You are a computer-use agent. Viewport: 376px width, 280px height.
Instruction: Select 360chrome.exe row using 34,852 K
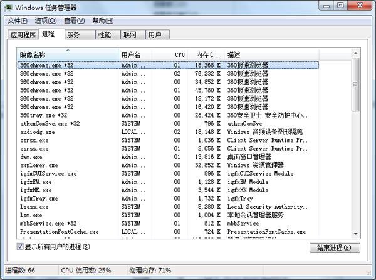[168, 82]
